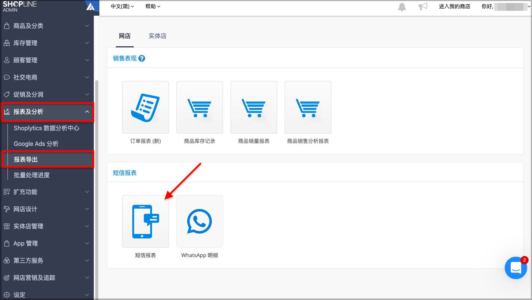Click the help question mark beside 销售表现
Viewport: 532px width, 300px height.
[142, 58]
